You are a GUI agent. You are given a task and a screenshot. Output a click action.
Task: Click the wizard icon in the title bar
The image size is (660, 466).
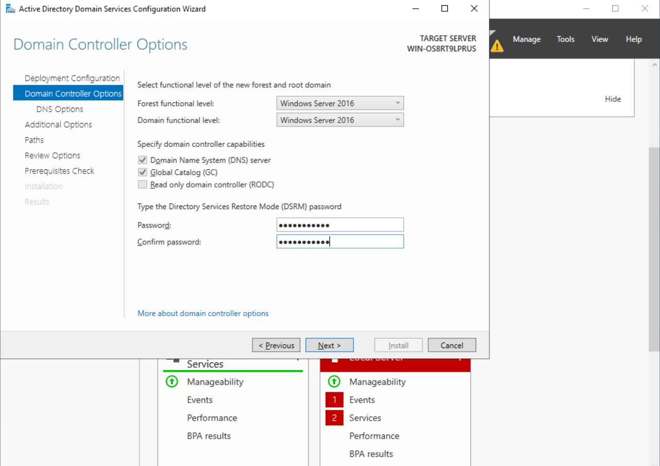tap(10, 9)
